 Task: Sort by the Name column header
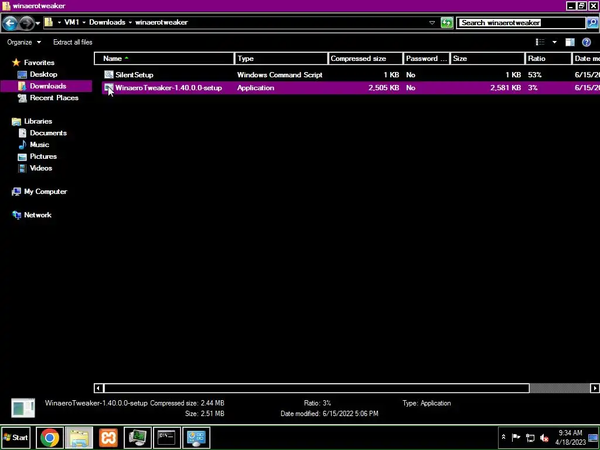coord(164,59)
